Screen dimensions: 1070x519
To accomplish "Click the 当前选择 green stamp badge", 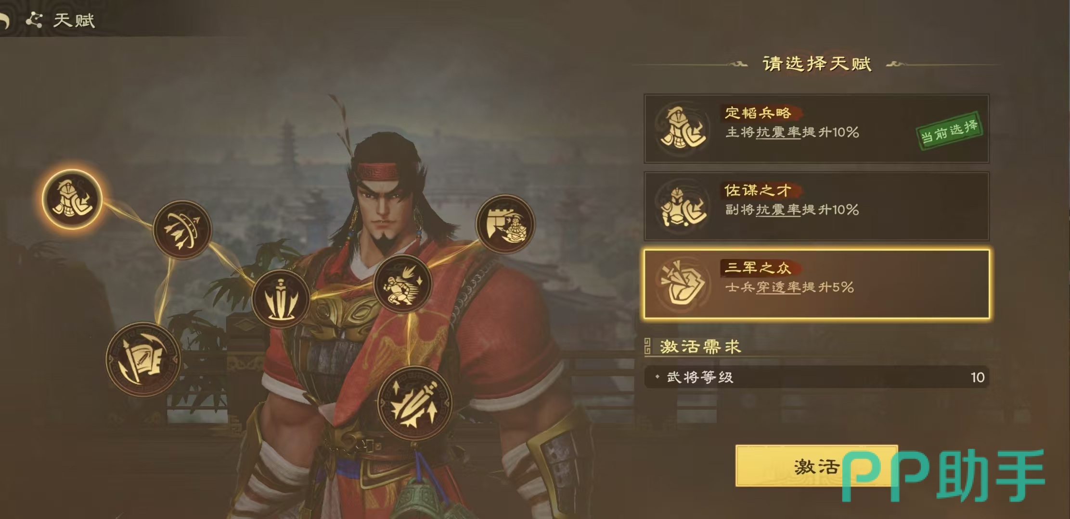I will coord(949,132).
